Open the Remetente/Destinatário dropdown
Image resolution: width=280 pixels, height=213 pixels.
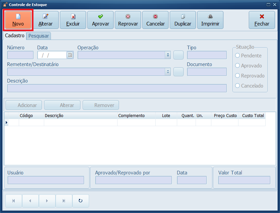(x=167, y=72)
